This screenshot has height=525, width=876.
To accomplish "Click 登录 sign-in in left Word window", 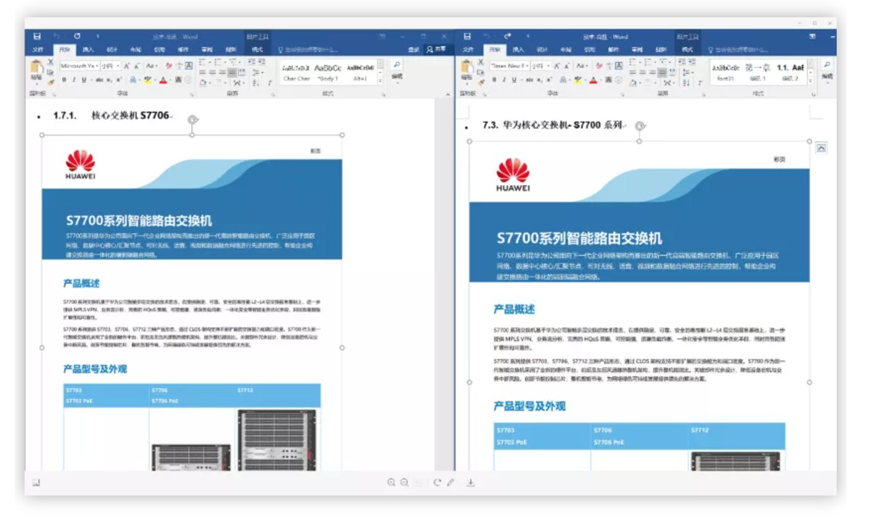I will [x=413, y=49].
